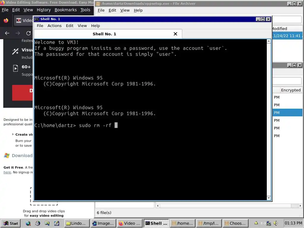This screenshot has width=304, height=228.
Task: Click the terminal command prompt line
Action: pyautogui.click(x=76, y=125)
